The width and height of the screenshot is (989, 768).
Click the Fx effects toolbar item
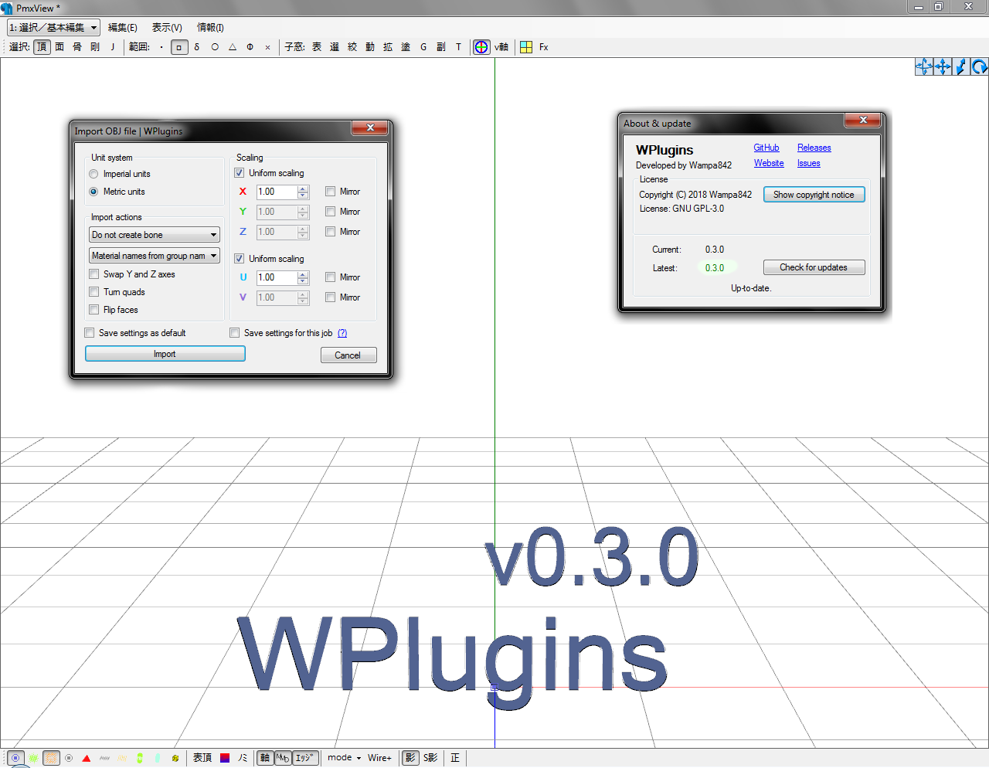click(544, 47)
